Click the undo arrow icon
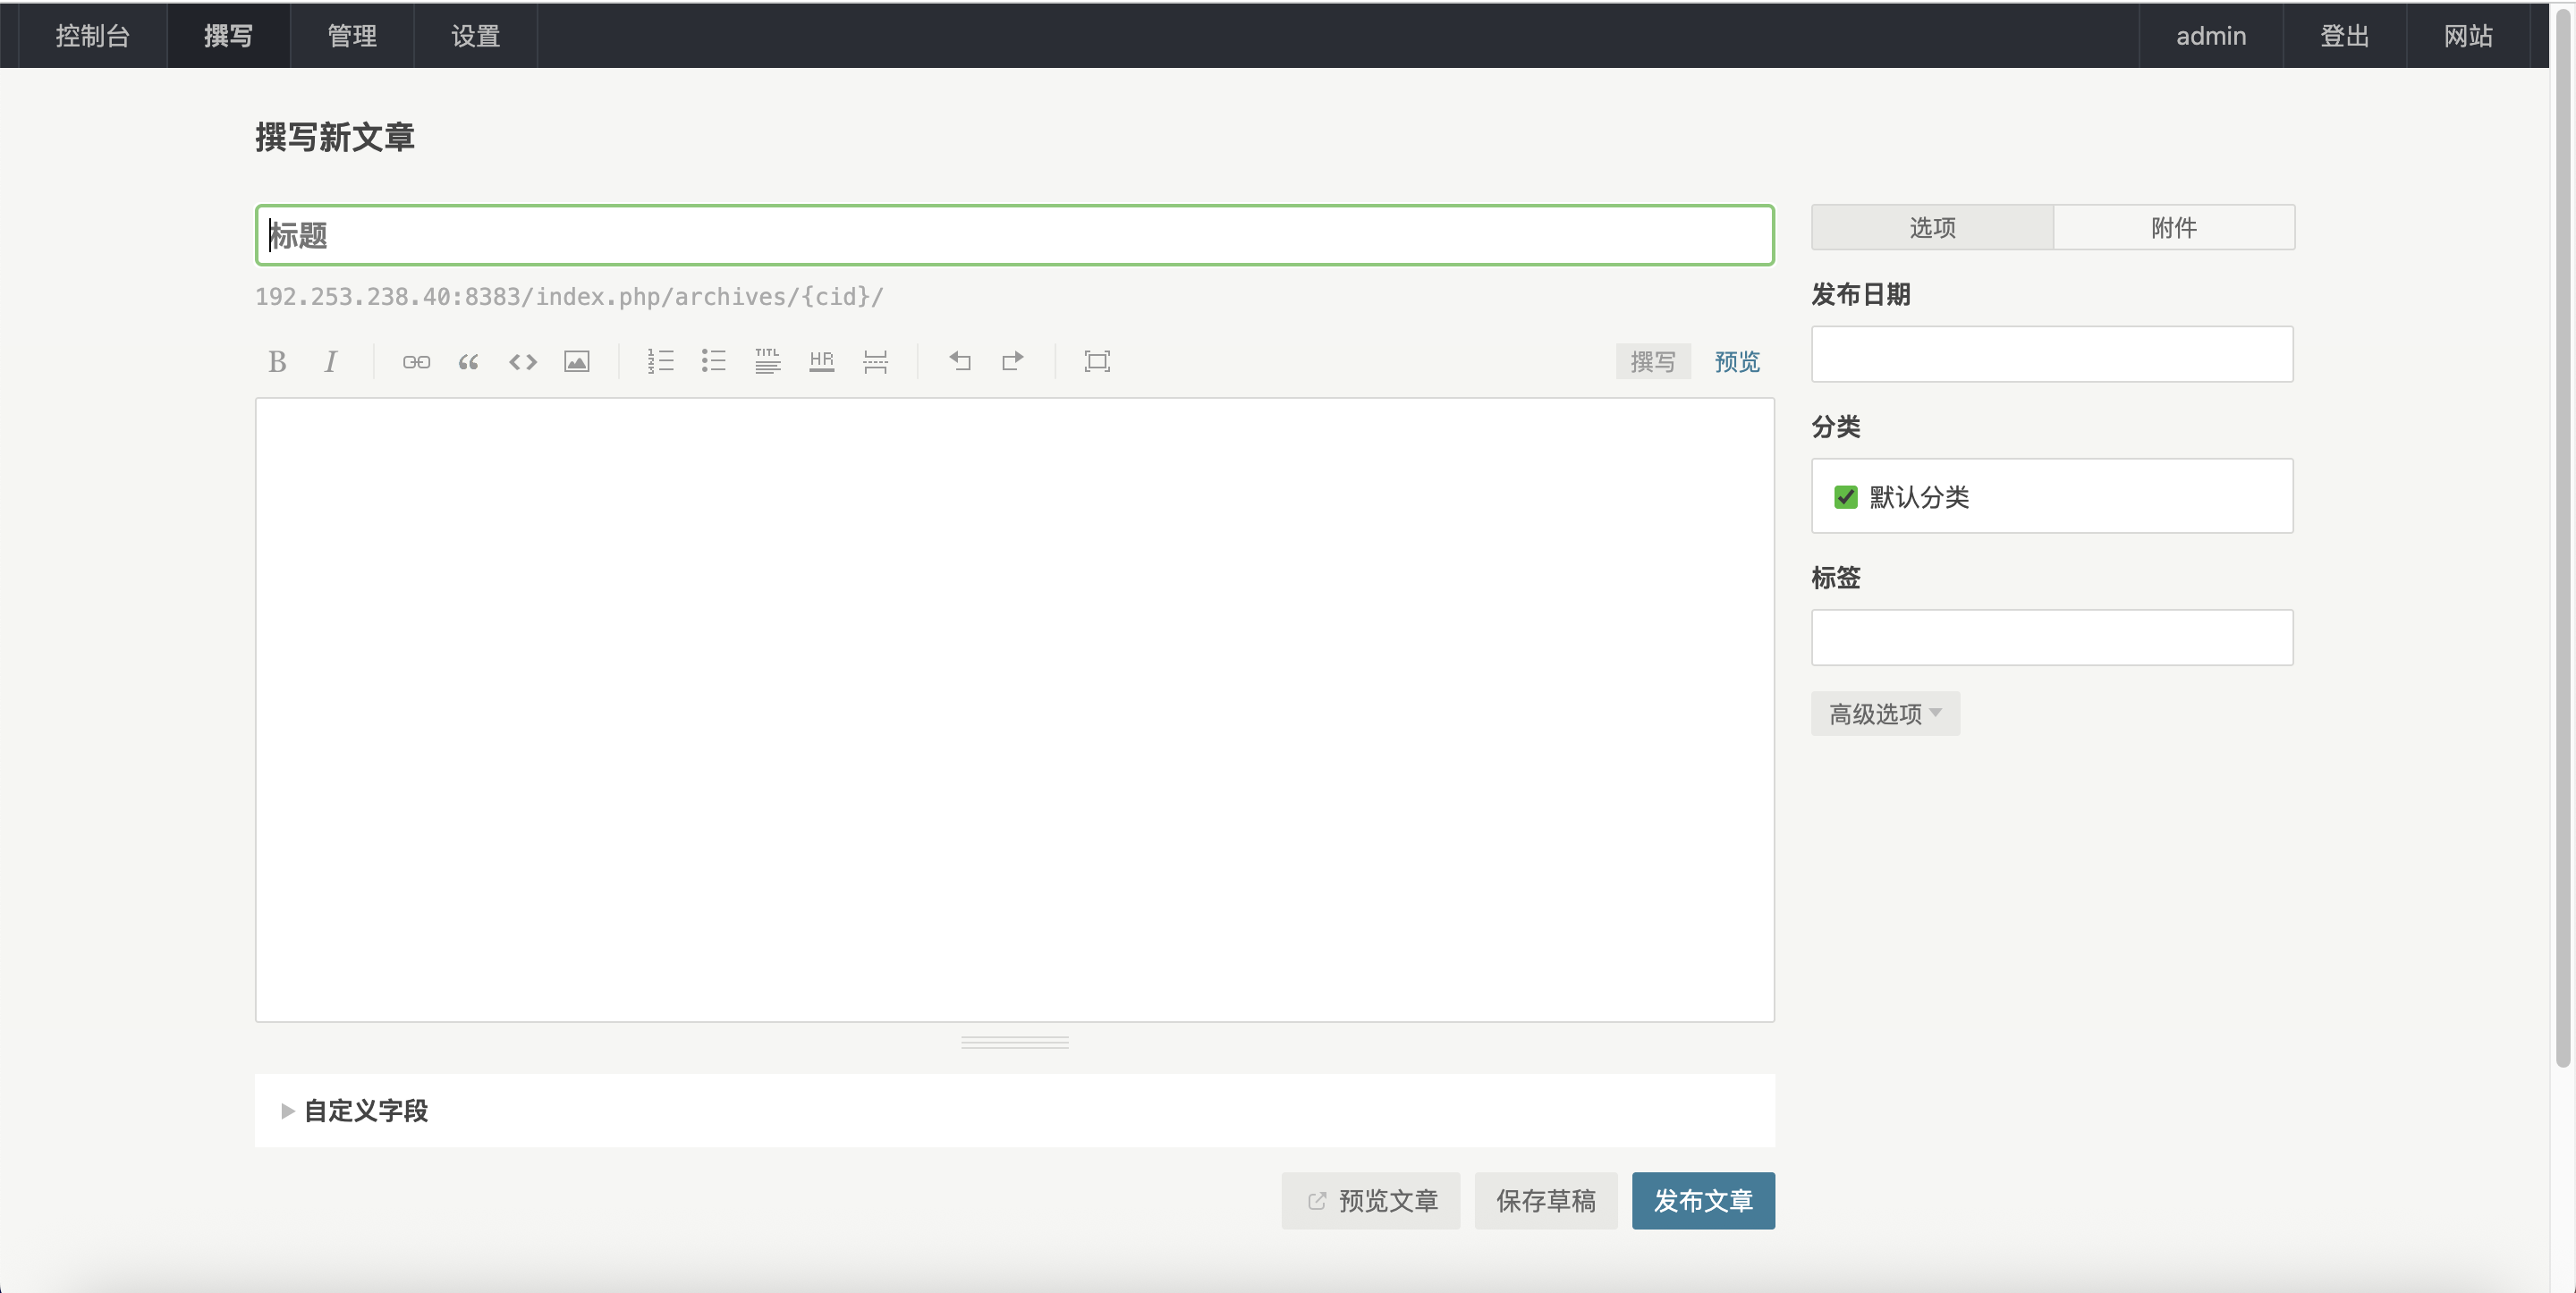This screenshot has height=1293, width=2576. [x=959, y=361]
